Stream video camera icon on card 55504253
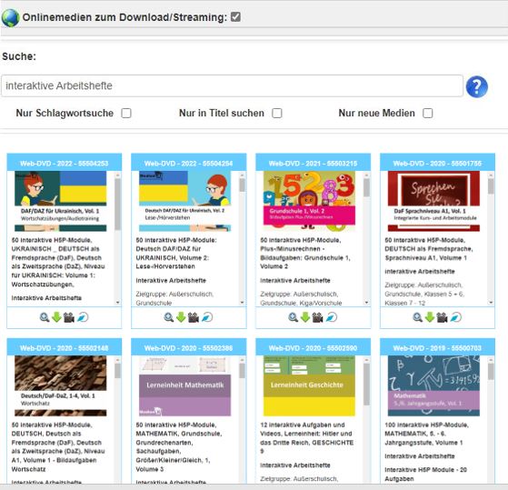Image resolution: width=508 pixels, height=490 pixels. pyautogui.click(x=69, y=317)
